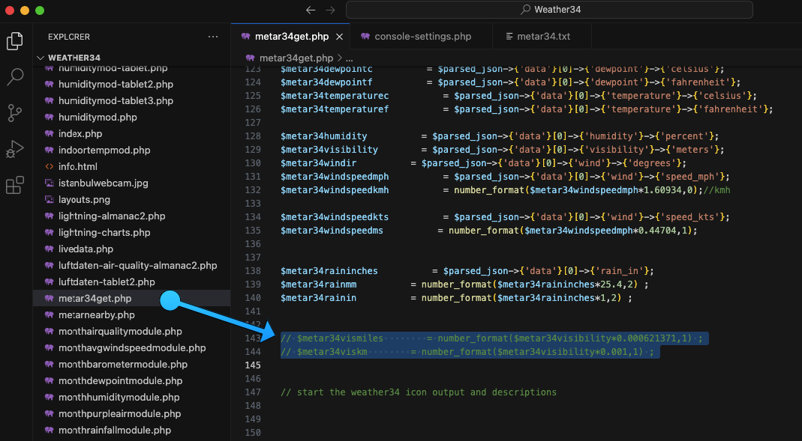Viewport: 802px width, 441px height.
Task: Click the Weather34 command center search box
Action: [549, 10]
